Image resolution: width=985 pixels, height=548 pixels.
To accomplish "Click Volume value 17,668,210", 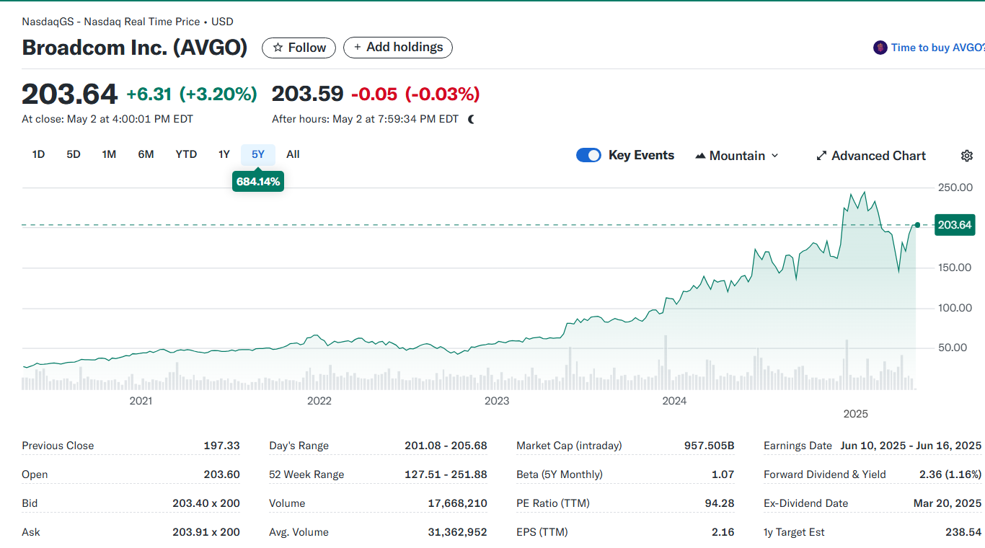I will tap(457, 503).
